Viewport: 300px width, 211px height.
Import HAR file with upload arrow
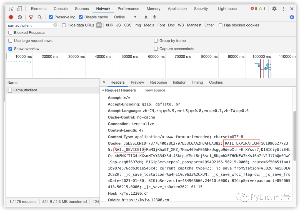pos(146,17)
